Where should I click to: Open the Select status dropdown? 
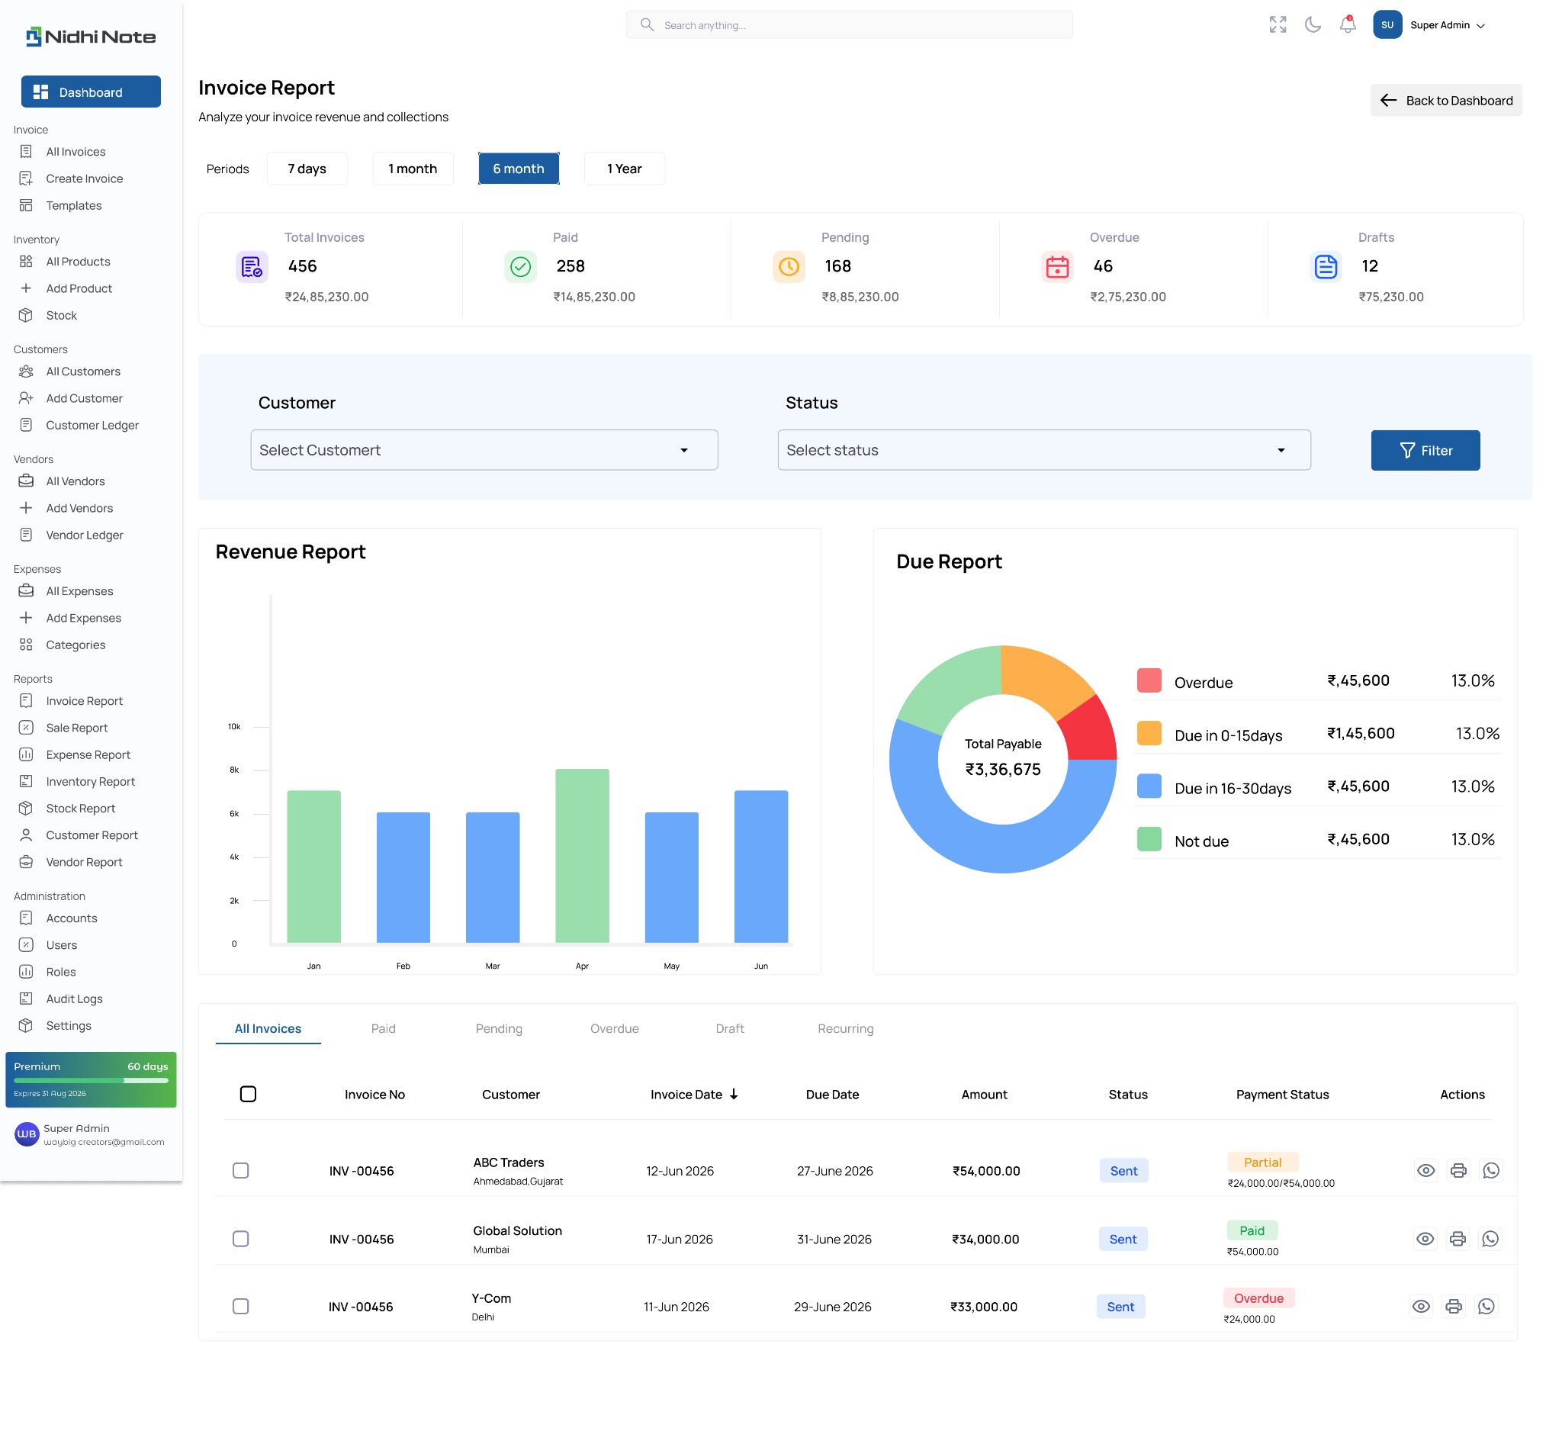[1043, 450]
